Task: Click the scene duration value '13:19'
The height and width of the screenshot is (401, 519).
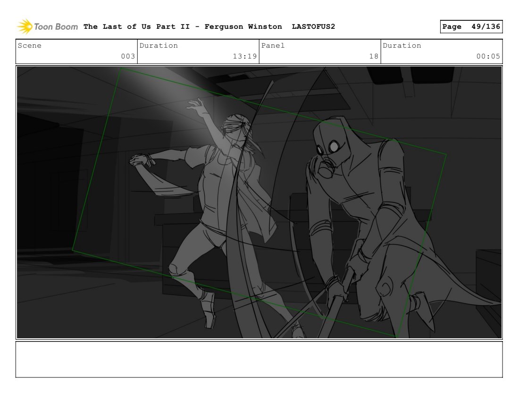Action: (245, 56)
